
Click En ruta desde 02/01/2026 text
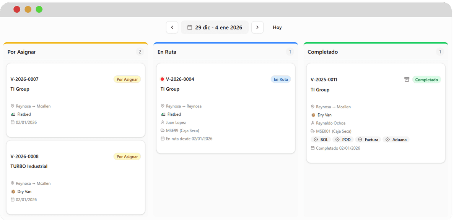[189, 139]
